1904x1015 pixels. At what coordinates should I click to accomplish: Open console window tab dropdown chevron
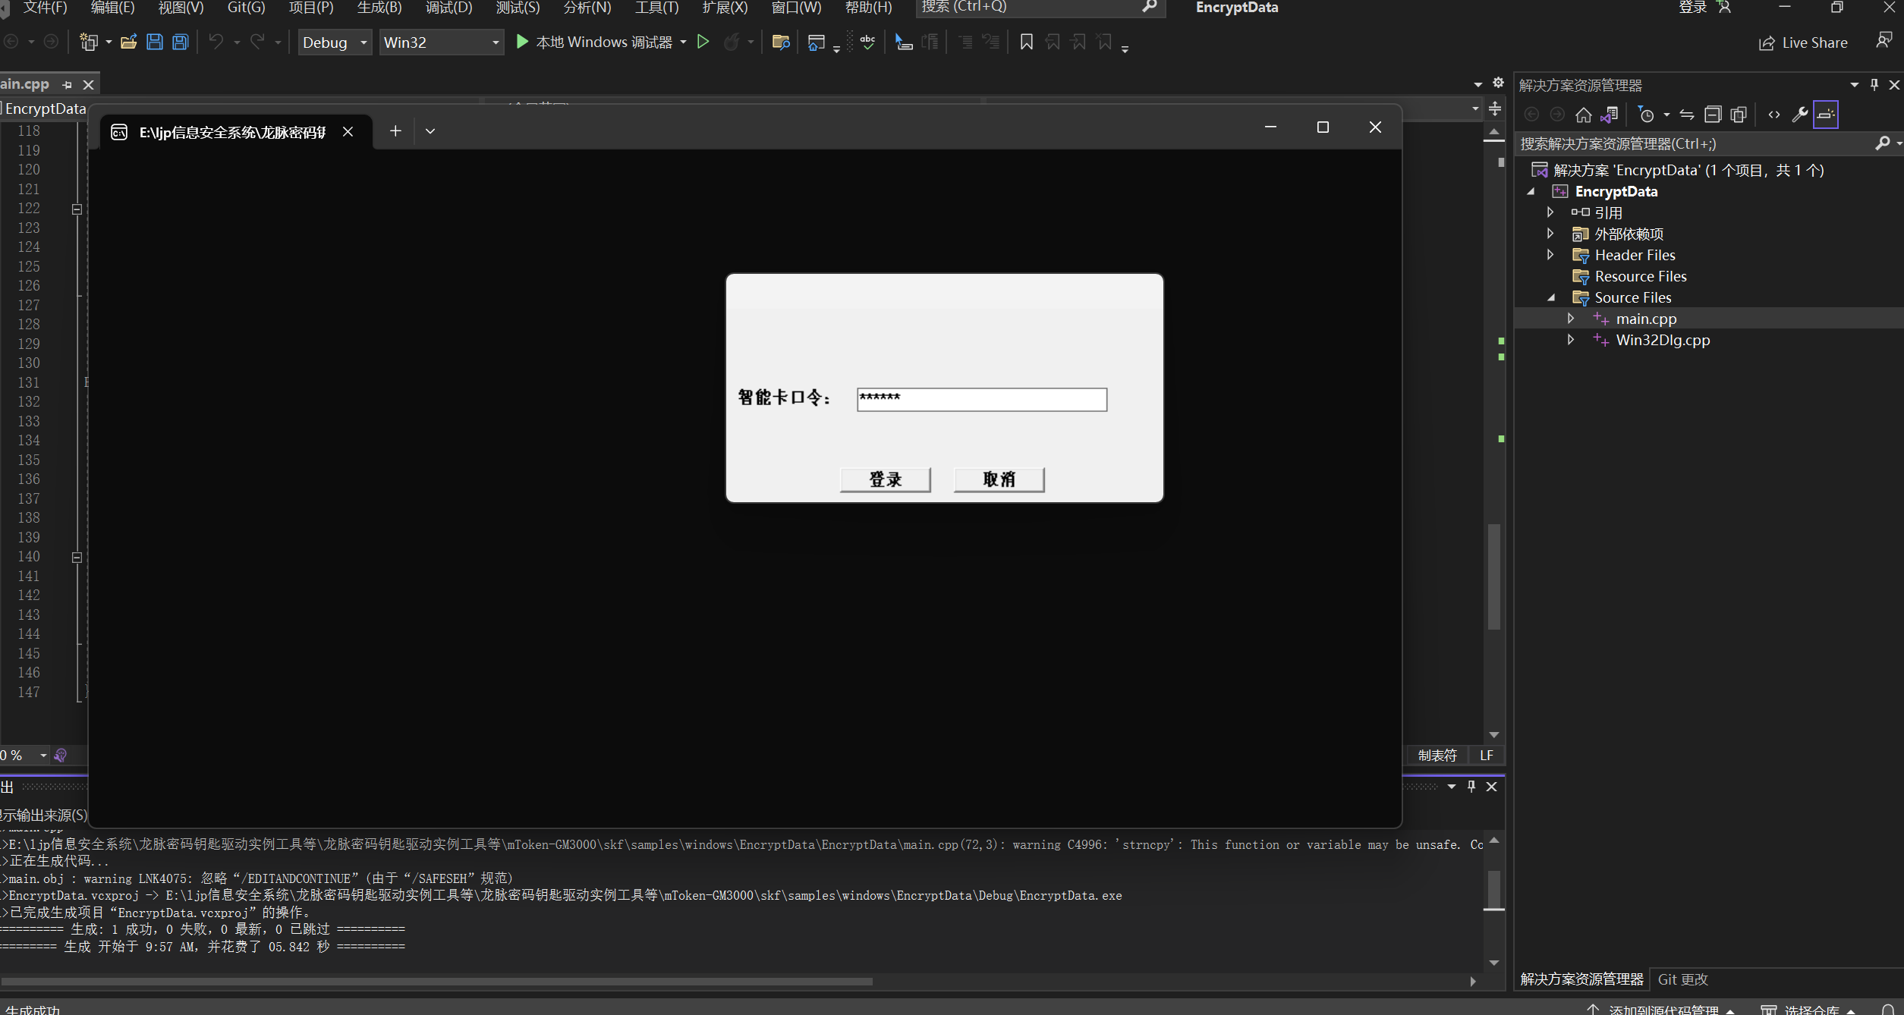point(430,131)
